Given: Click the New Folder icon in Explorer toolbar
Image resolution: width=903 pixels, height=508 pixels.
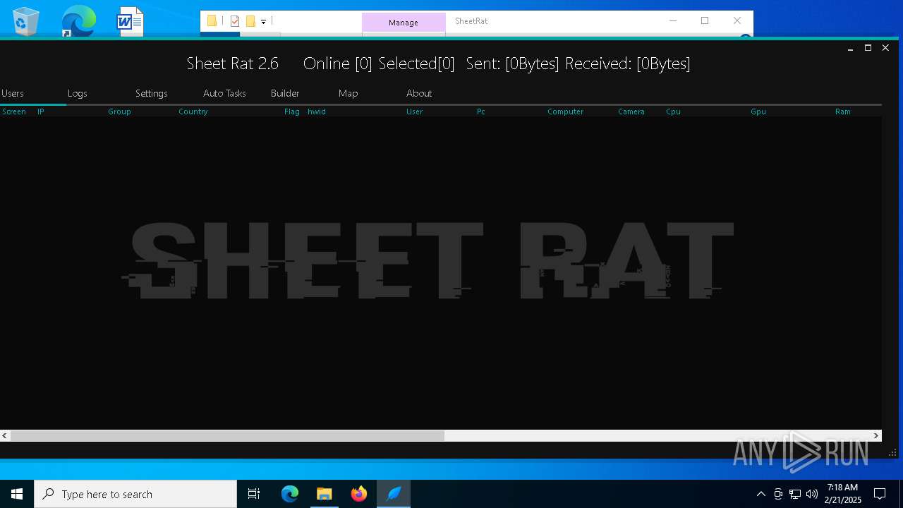Looking at the screenshot, I should (x=250, y=21).
